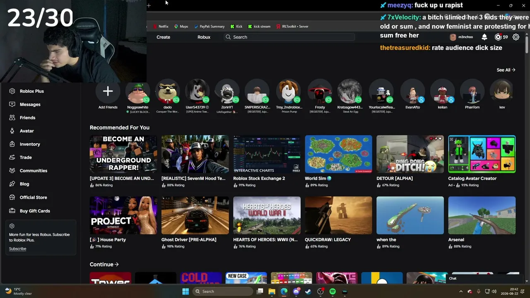Open Become an Underground Rapper game
Image resolution: width=530 pixels, height=298 pixels.
click(x=123, y=154)
